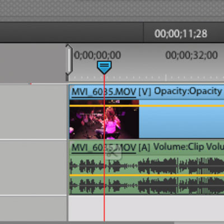Open the Opacity:Opacity keyframe property label
Viewport: 224px width, 224px height.
[x=188, y=91]
